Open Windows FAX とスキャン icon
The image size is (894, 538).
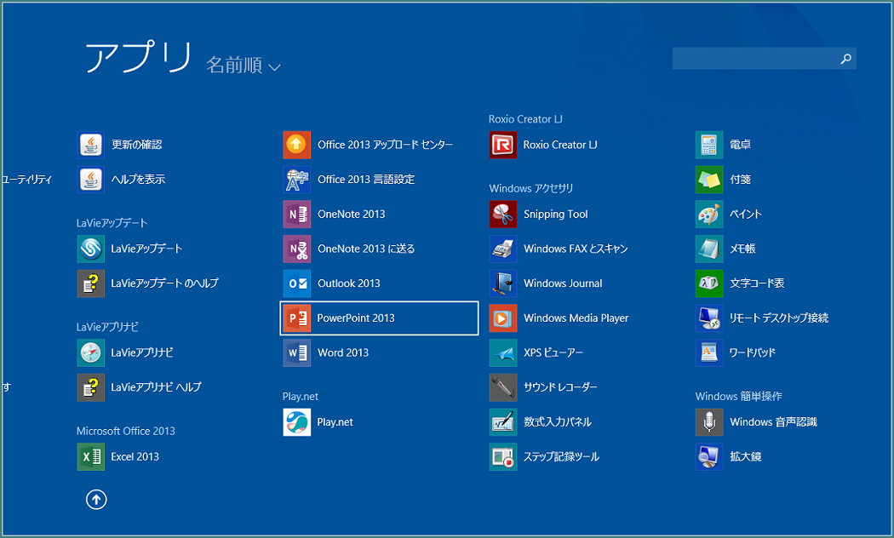click(x=503, y=249)
